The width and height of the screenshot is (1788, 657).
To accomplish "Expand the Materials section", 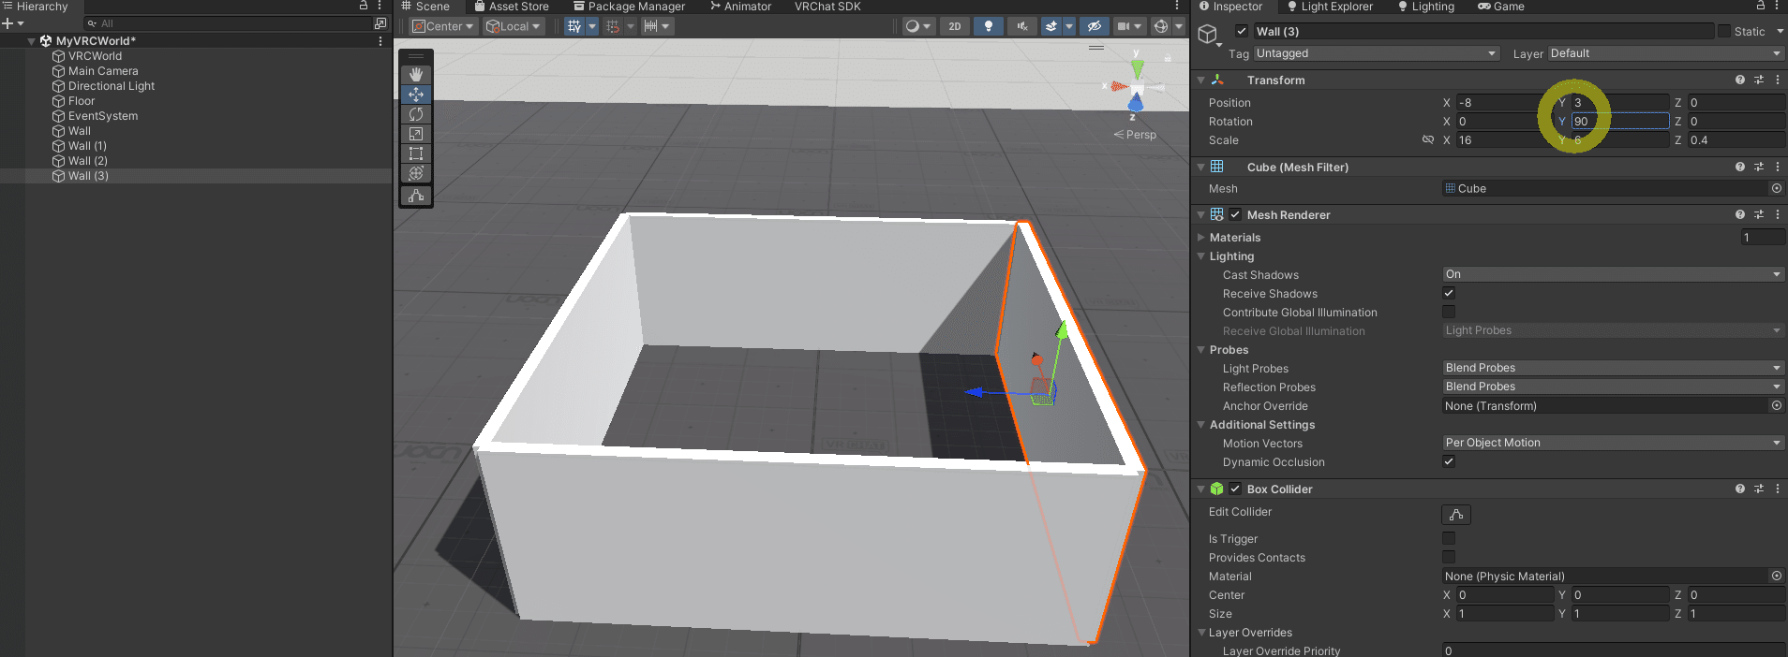I will (x=1201, y=238).
